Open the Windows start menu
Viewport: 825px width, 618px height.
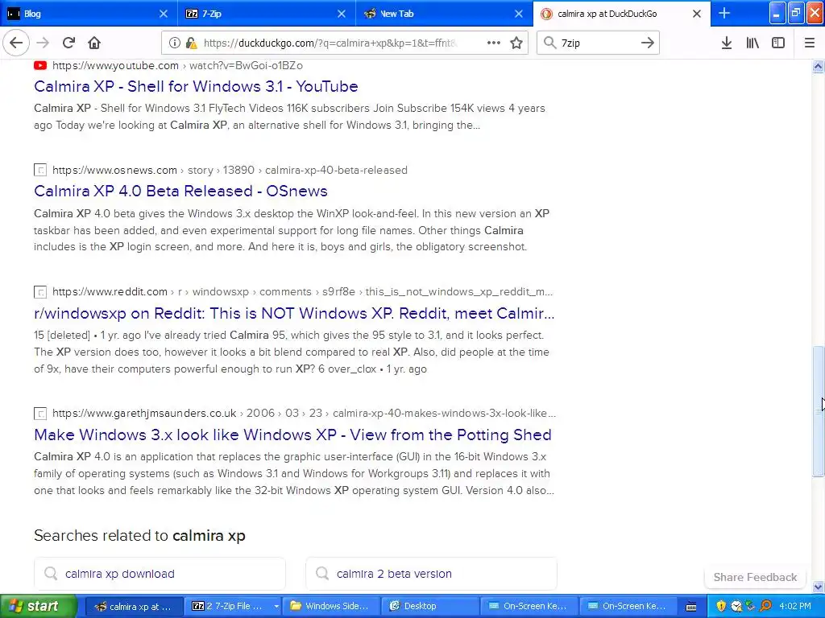[x=38, y=606]
